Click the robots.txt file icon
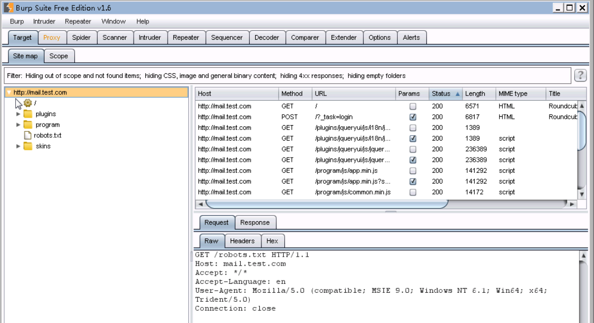594x323 pixels. [x=27, y=135]
